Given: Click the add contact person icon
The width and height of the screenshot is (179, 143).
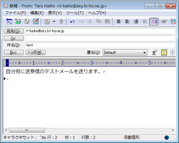Looking at the screenshot, I should coord(154,52).
